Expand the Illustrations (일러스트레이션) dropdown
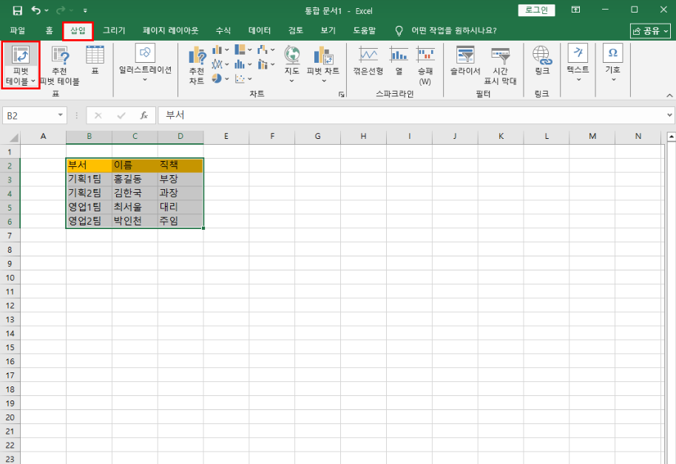The image size is (676, 464). [x=145, y=62]
